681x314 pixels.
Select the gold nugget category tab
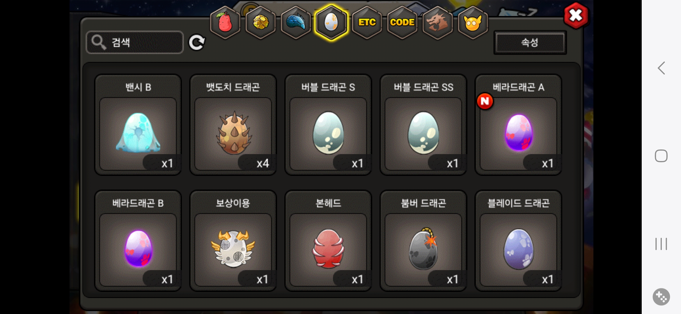click(260, 22)
